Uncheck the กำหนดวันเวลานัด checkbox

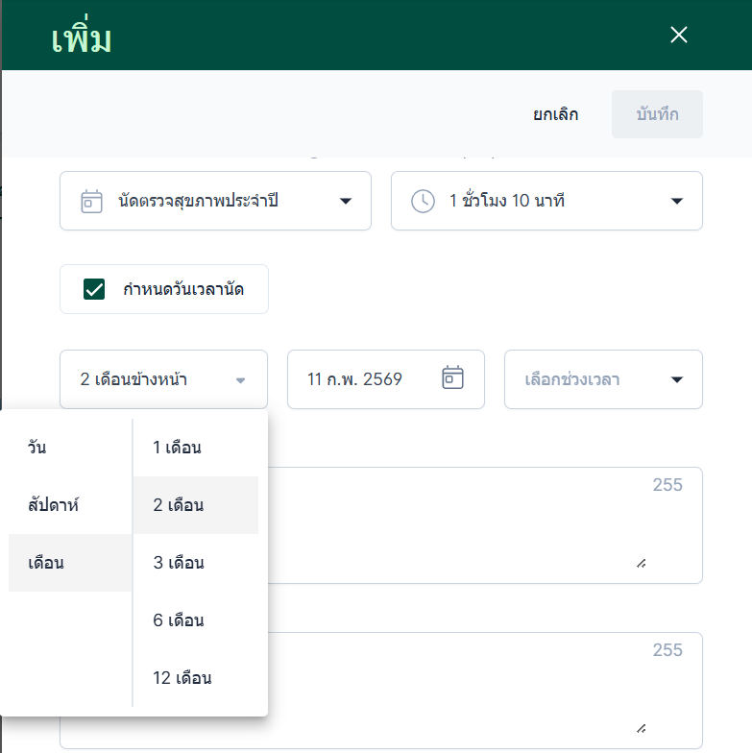[94, 289]
